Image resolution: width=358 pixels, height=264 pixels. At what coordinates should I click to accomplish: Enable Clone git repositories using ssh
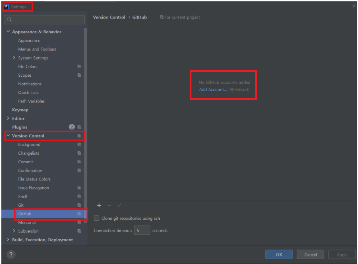pos(97,218)
